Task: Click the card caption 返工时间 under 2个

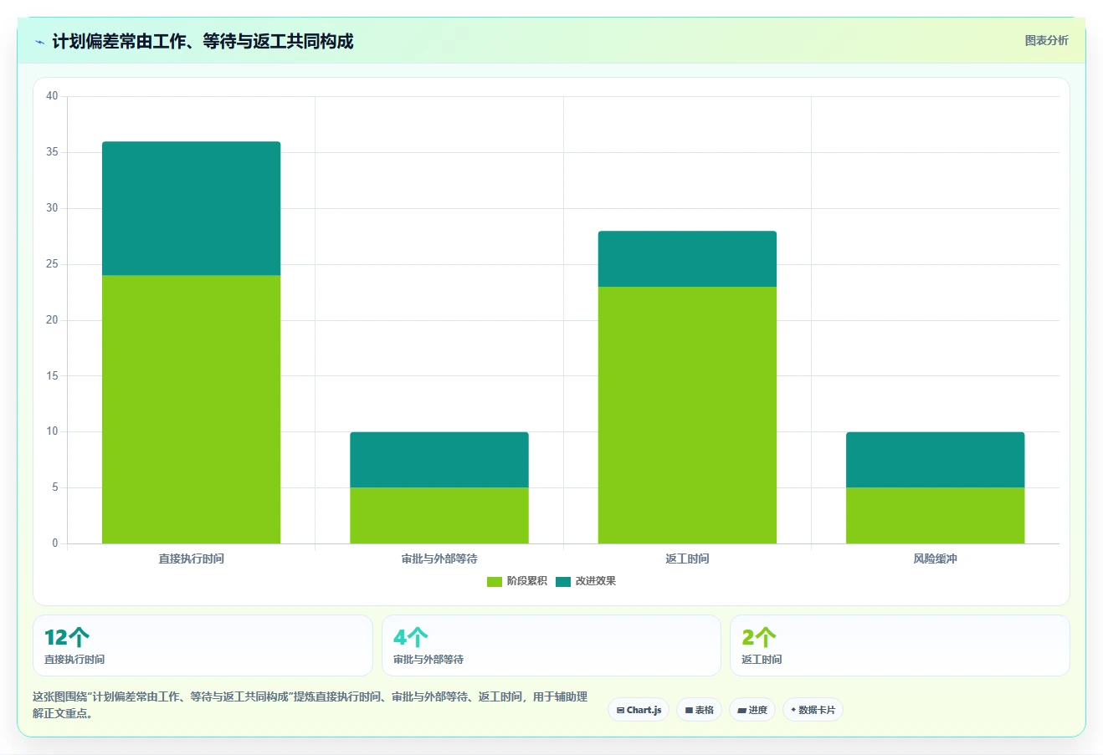Action: pyautogui.click(x=762, y=660)
